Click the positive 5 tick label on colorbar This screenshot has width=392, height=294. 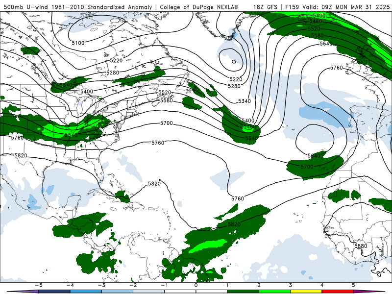(353, 285)
